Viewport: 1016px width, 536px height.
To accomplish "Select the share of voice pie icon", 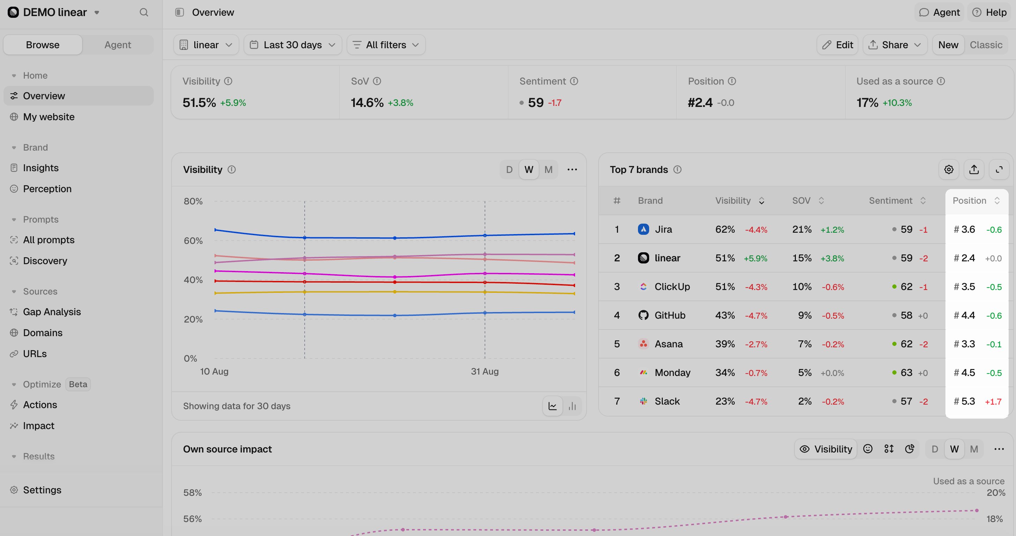I will tap(910, 449).
